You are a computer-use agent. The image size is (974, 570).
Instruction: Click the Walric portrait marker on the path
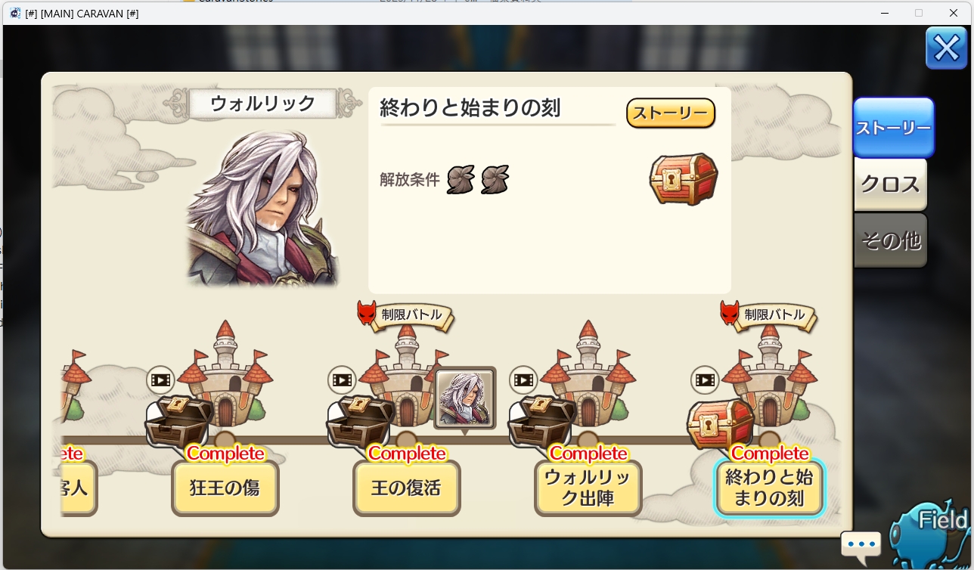465,398
